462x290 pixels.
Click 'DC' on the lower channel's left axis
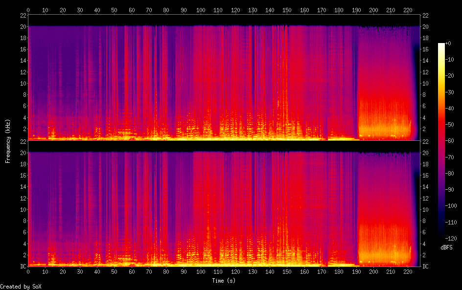pos(23,267)
